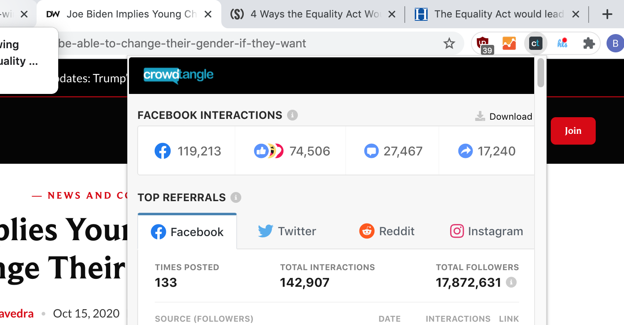Select the Facebook referrals tab

pos(187,231)
